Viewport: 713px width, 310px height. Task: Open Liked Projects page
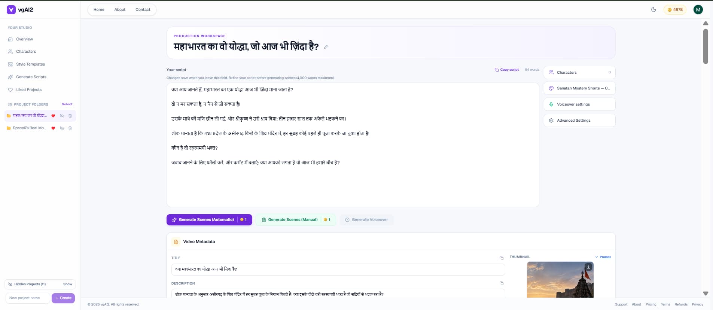(x=29, y=90)
